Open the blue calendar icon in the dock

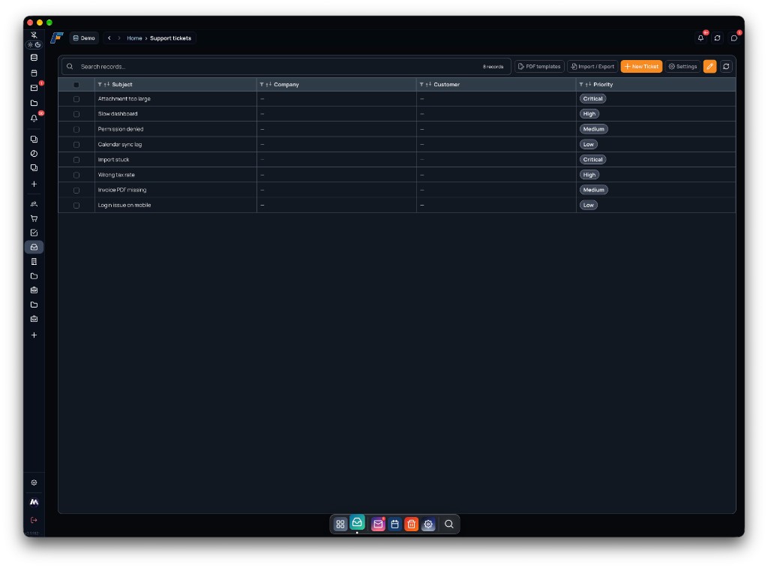coord(394,524)
